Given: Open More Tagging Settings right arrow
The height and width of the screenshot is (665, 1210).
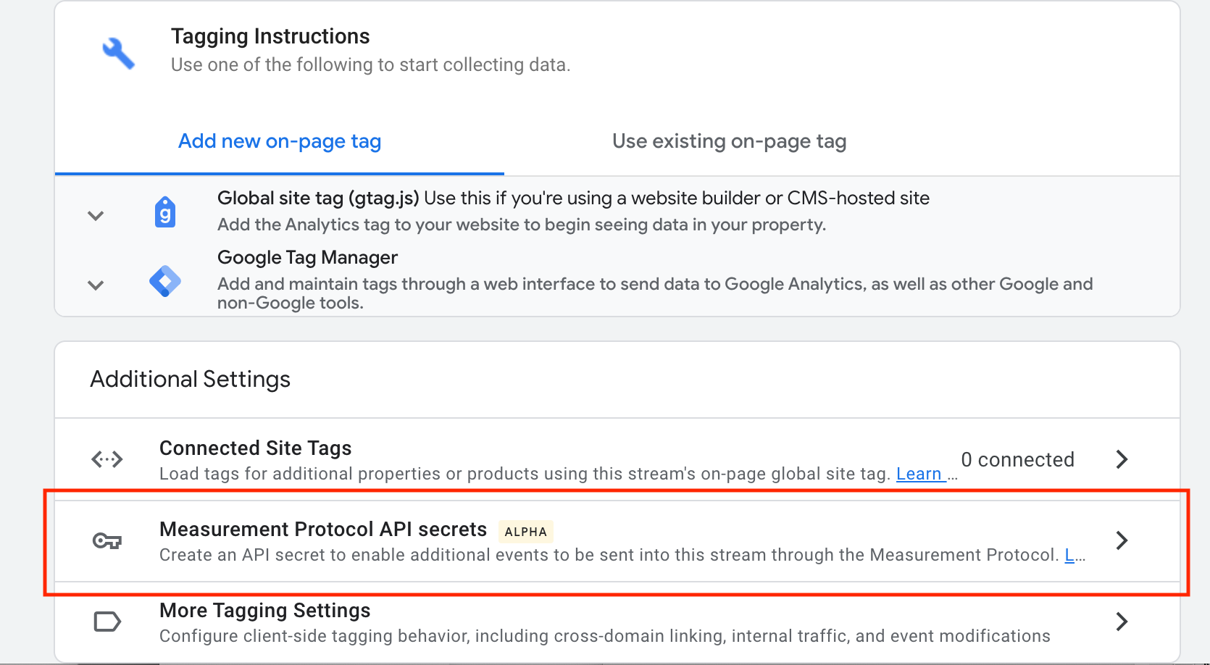Looking at the screenshot, I should pos(1122,622).
